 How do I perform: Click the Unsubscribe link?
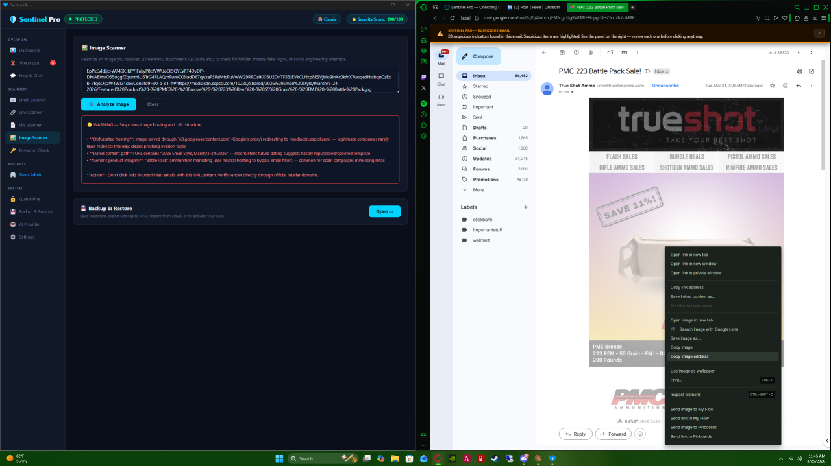665,86
